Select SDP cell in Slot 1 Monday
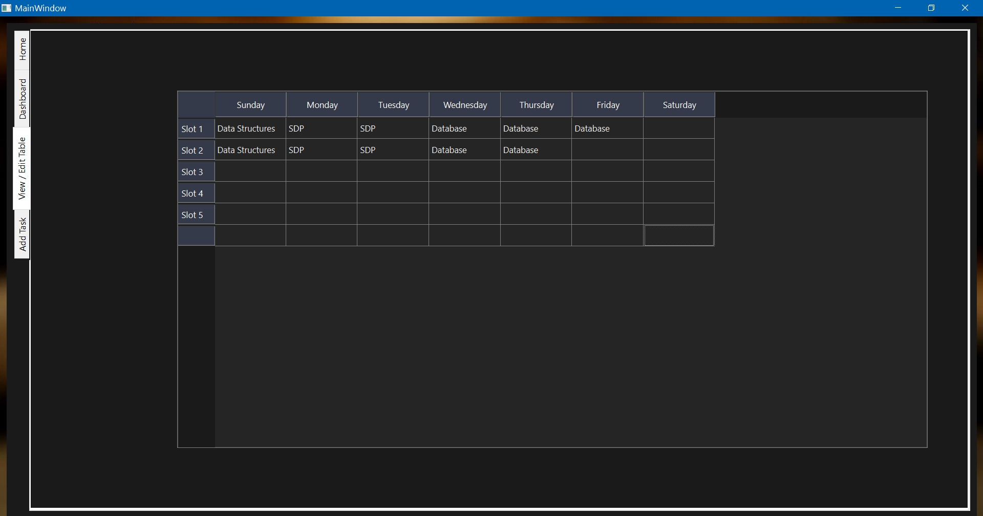 click(x=322, y=128)
